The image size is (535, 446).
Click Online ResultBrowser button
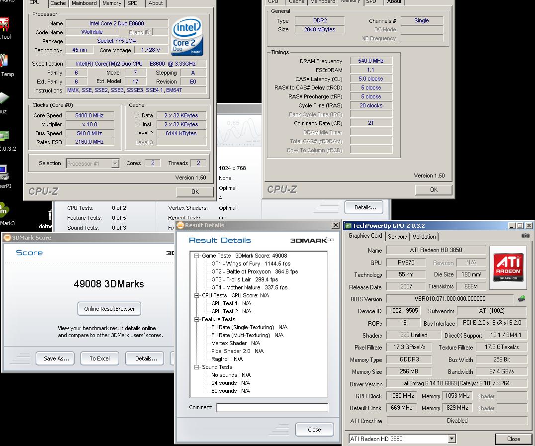[109, 309]
